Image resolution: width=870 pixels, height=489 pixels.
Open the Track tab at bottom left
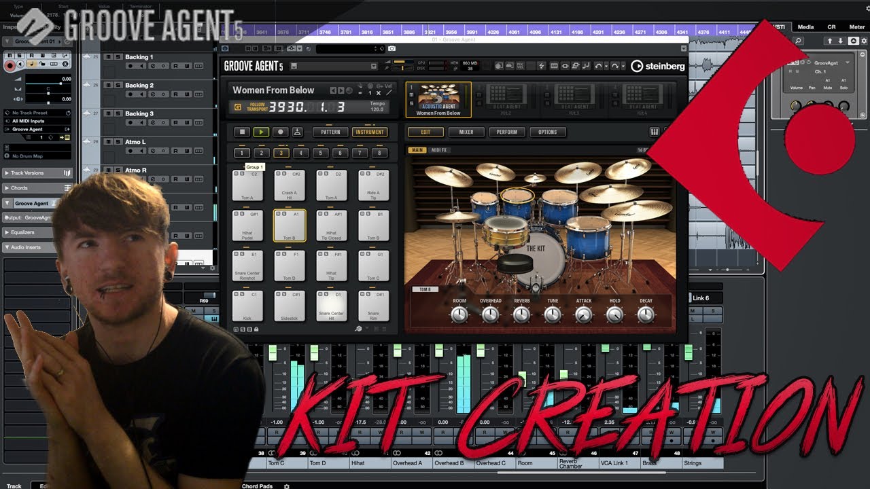14,486
